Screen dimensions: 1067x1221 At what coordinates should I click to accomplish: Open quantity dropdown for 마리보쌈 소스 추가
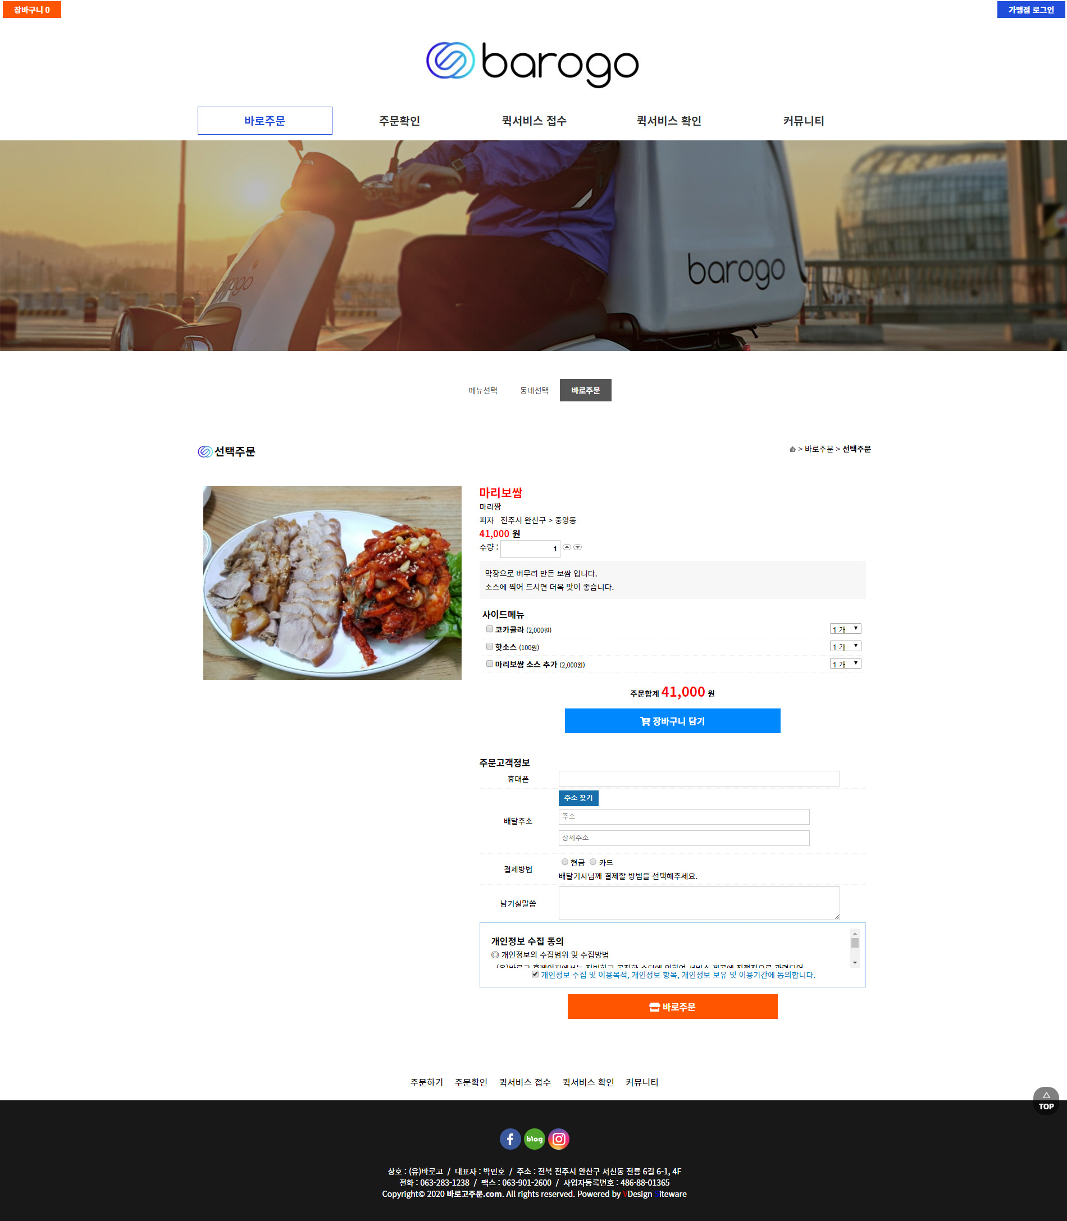(846, 663)
